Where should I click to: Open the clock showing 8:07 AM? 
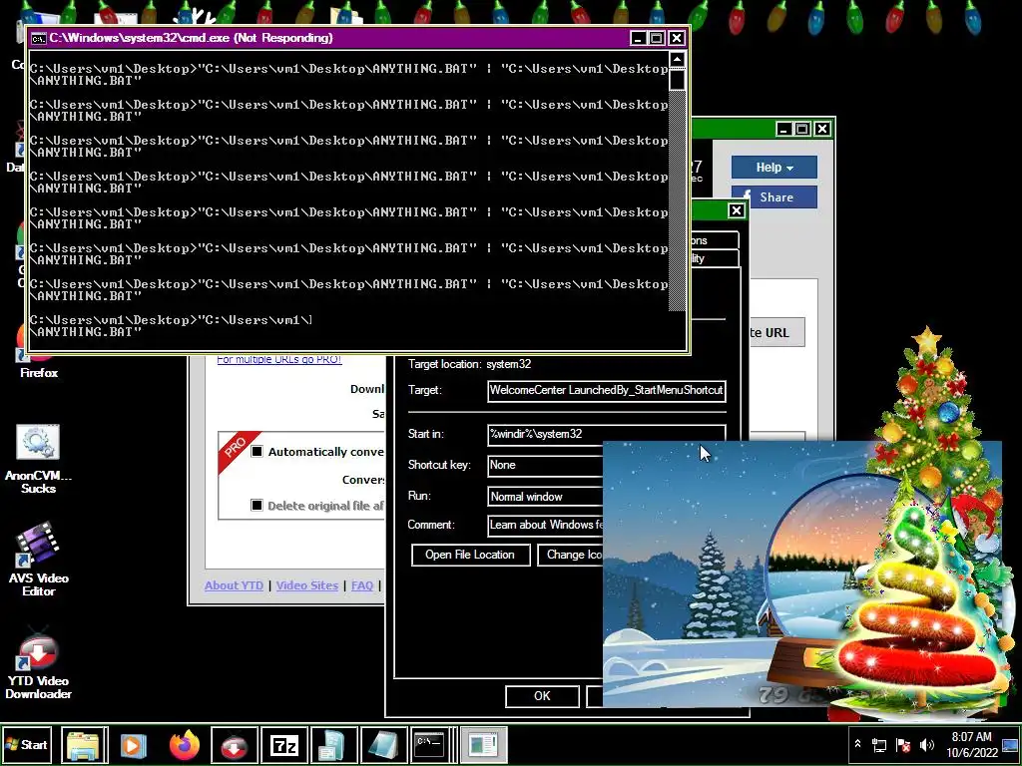tap(971, 744)
